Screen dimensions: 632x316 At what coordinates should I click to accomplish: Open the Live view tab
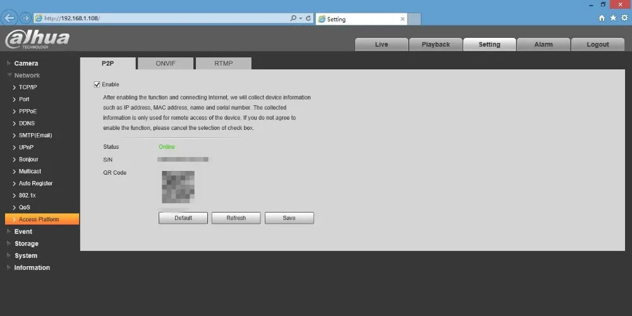tap(381, 44)
